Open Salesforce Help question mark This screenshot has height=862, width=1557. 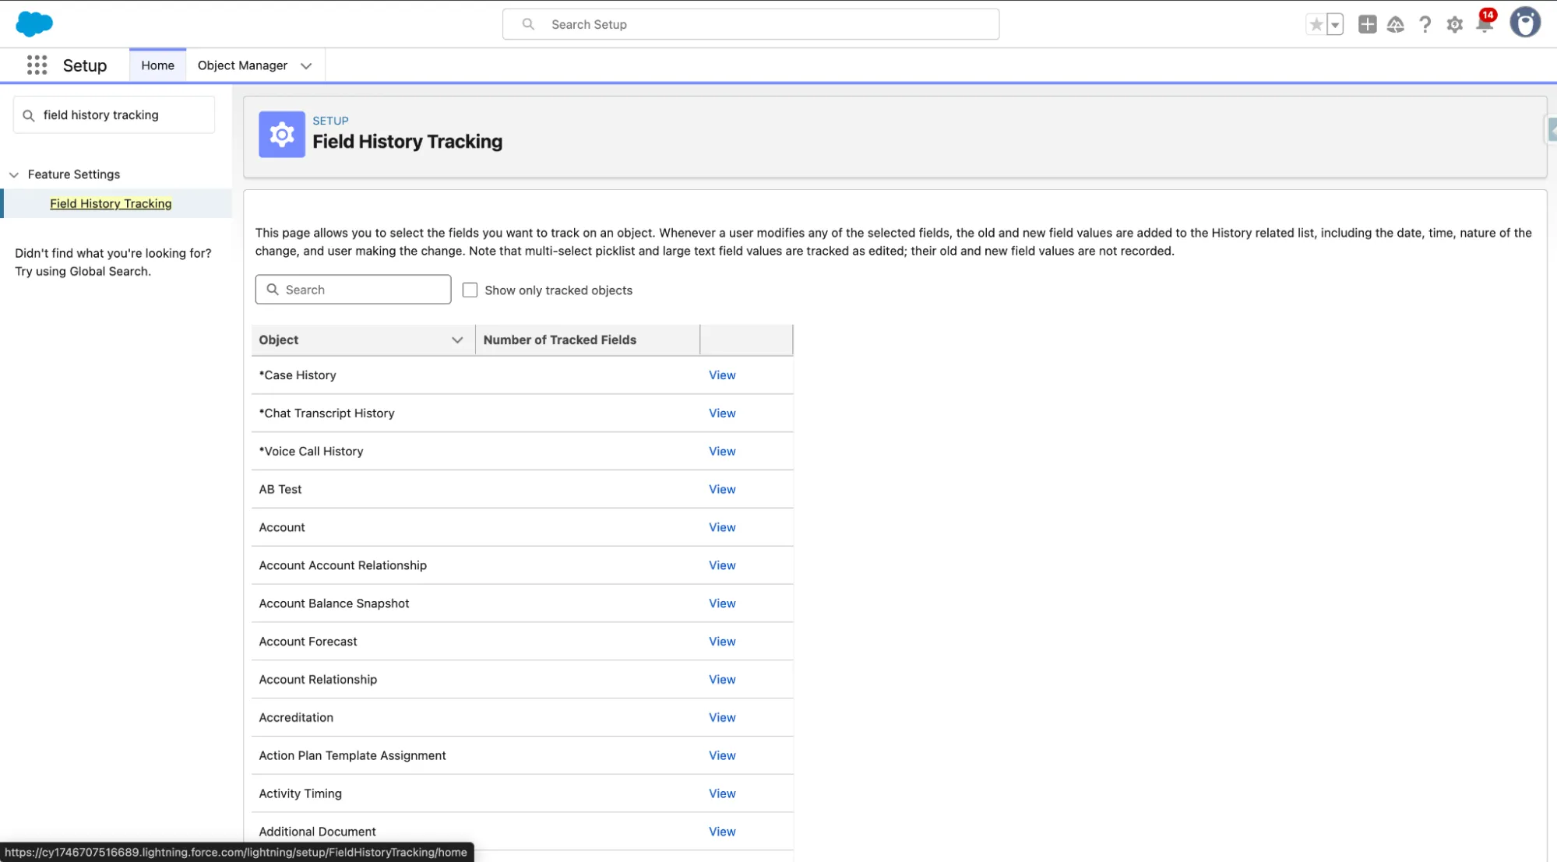point(1425,25)
